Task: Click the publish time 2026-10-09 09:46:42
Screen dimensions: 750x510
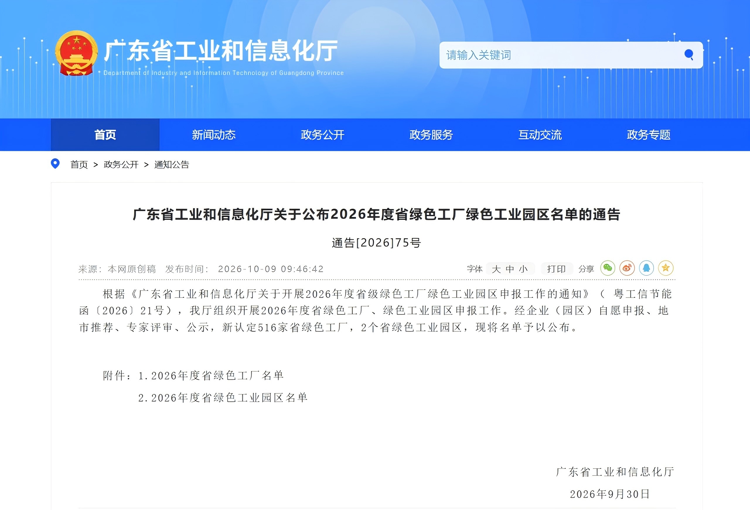Action: tap(271, 269)
